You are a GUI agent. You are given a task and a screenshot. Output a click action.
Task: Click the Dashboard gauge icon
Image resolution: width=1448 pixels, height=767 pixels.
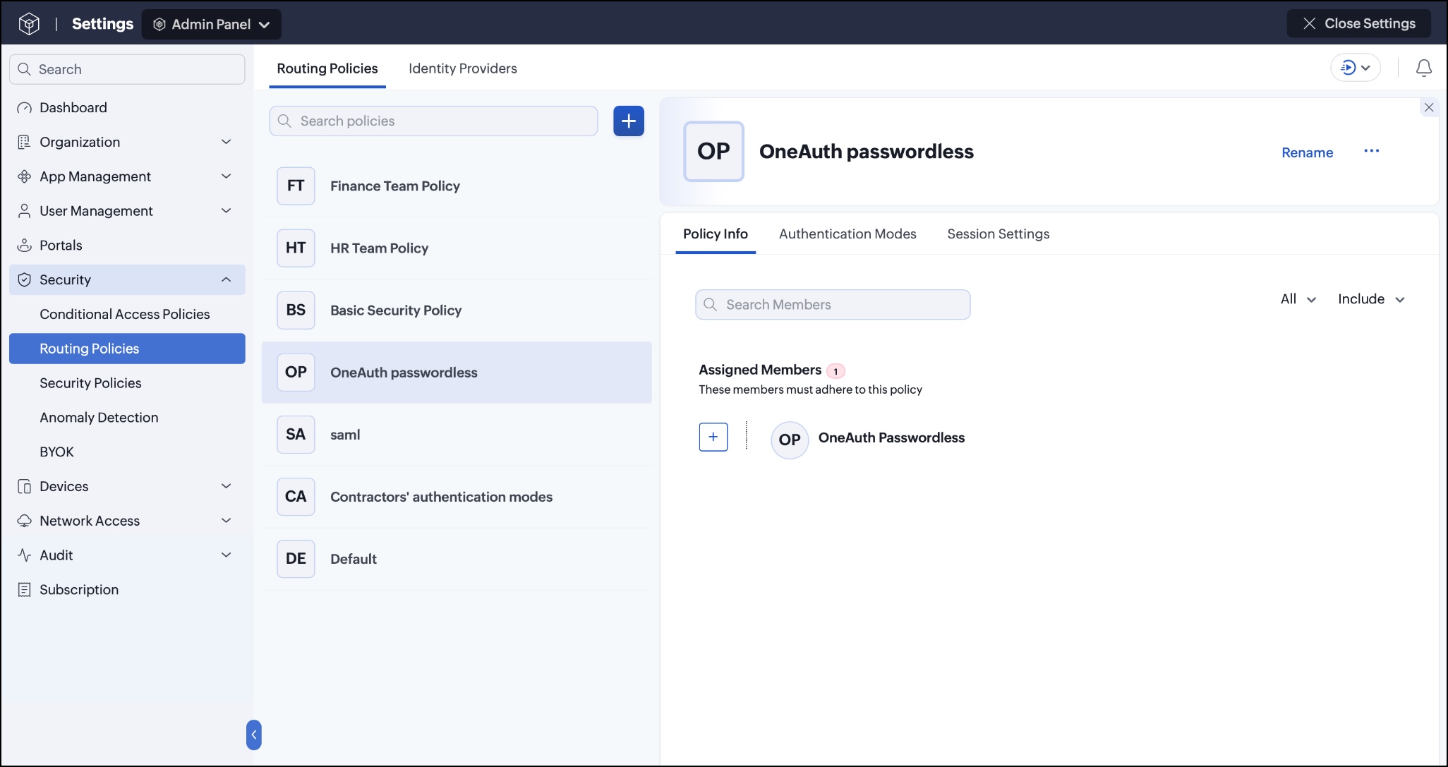pyautogui.click(x=24, y=108)
